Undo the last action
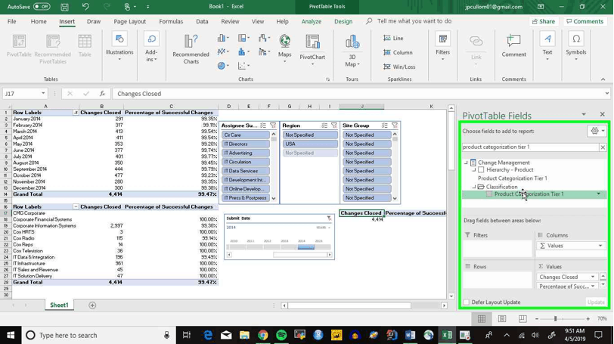This screenshot has height=344, width=614. pos(85,7)
